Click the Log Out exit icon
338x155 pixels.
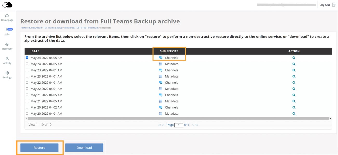coord(334,5)
